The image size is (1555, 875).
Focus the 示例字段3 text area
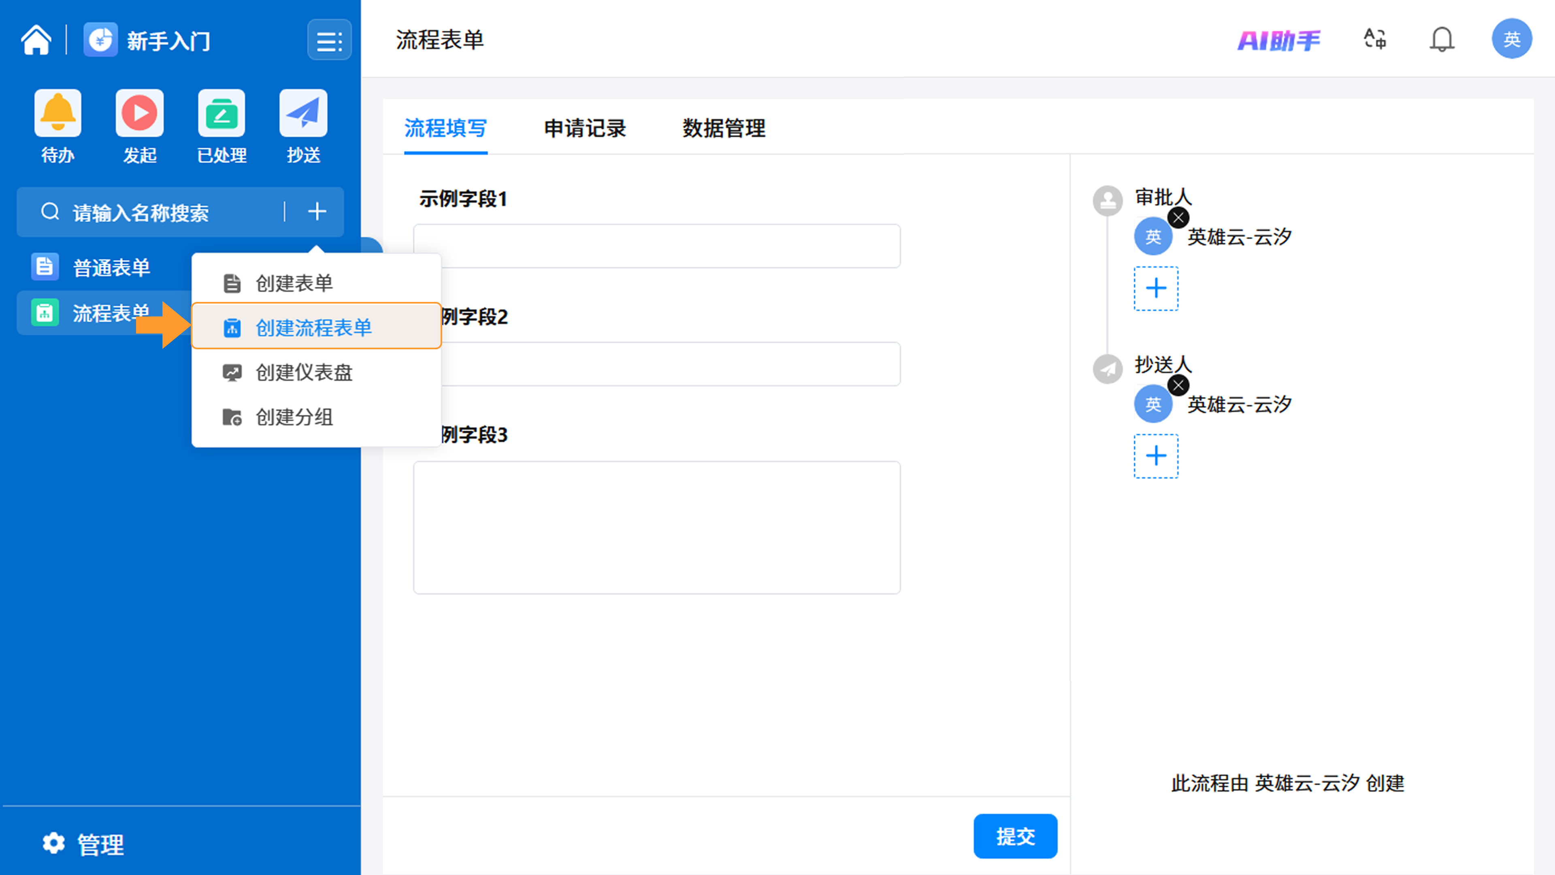coord(657,527)
